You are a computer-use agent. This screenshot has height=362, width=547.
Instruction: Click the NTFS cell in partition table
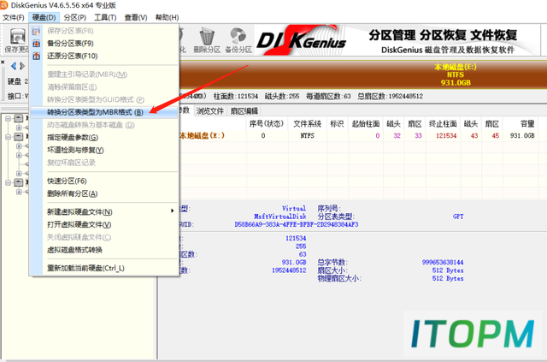pyautogui.click(x=308, y=135)
